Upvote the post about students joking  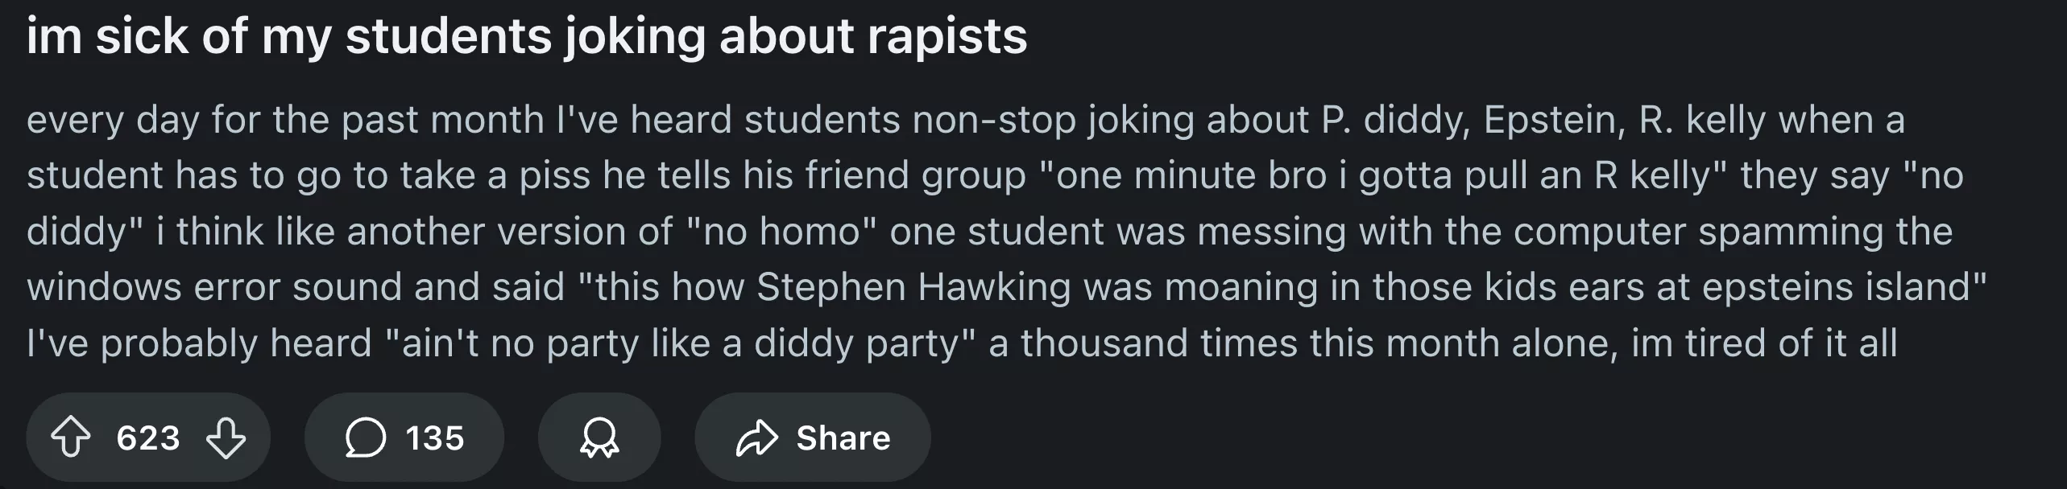pyautogui.click(x=71, y=438)
